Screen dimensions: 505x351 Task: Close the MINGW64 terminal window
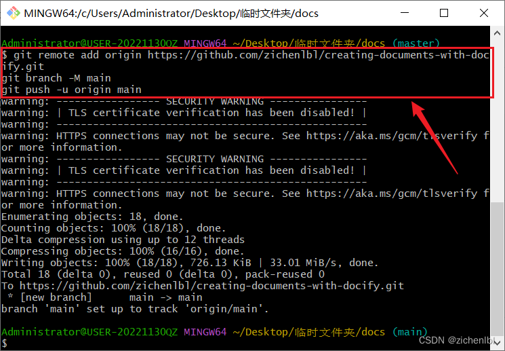(x=484, y=13)
